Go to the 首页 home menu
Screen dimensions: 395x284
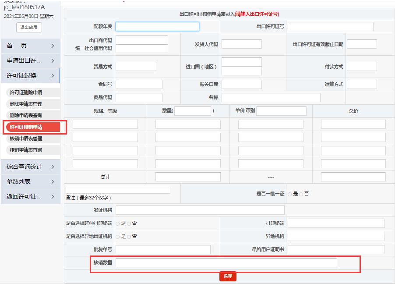tap(26, 46)
